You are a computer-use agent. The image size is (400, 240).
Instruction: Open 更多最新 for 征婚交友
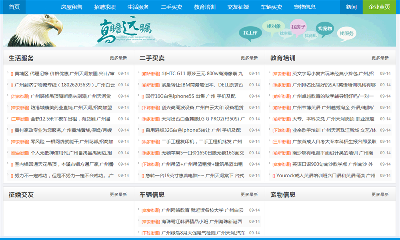point(118,195)
